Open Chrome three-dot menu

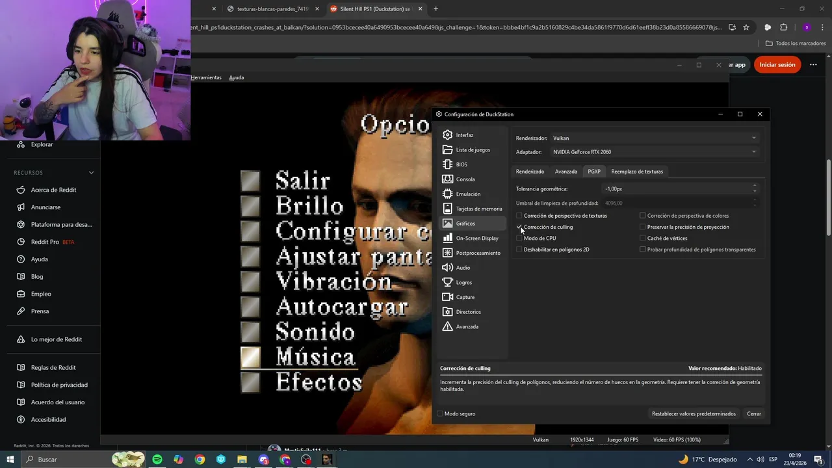coord(822,27)
